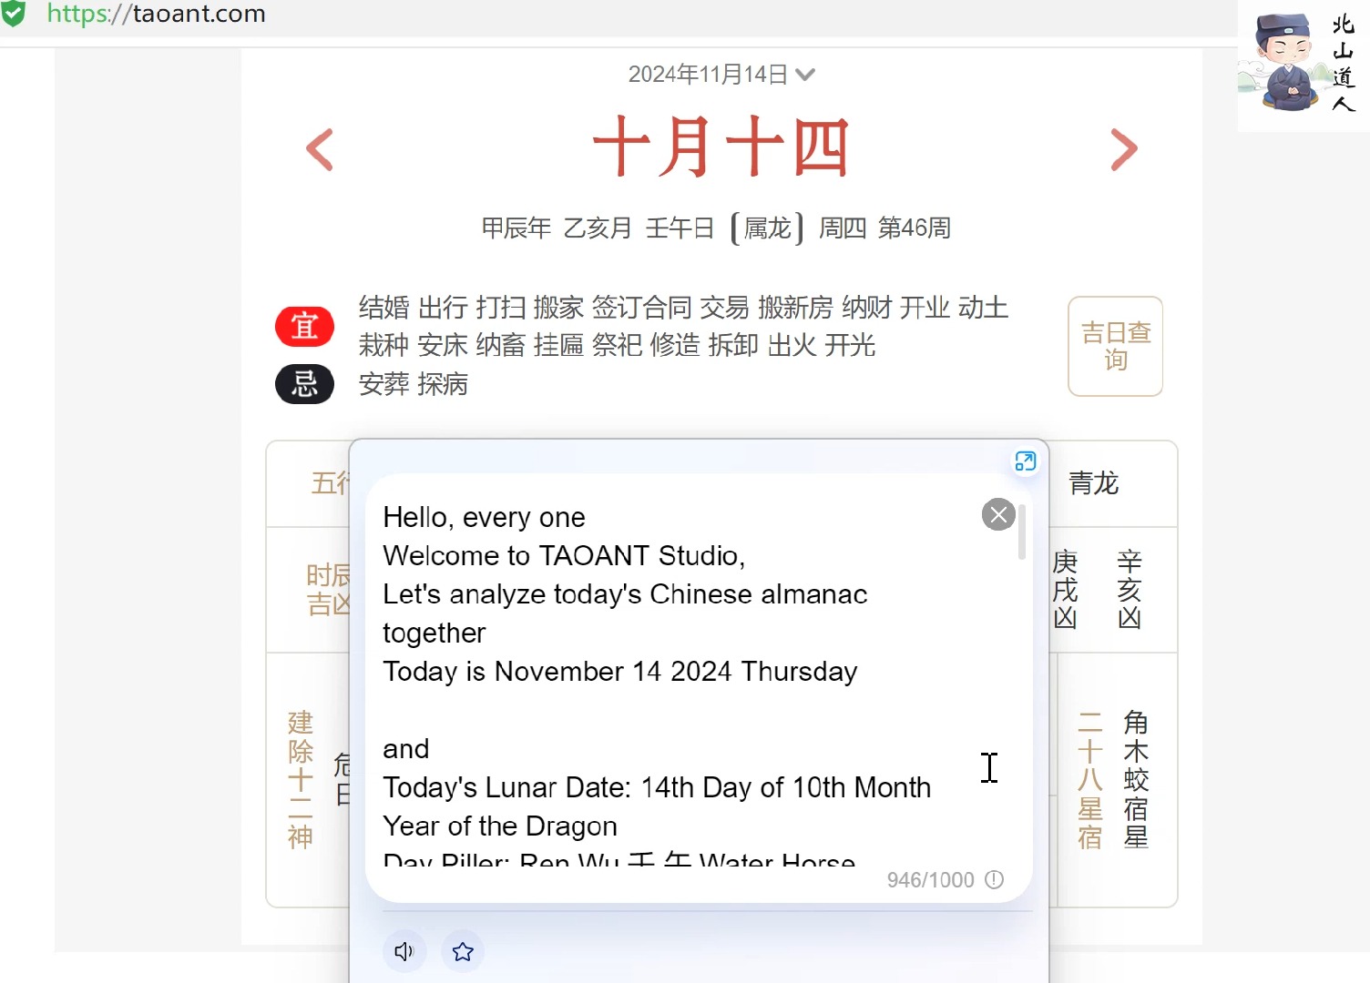Click the 吉日查询 button

click(x=1115, y=346)
